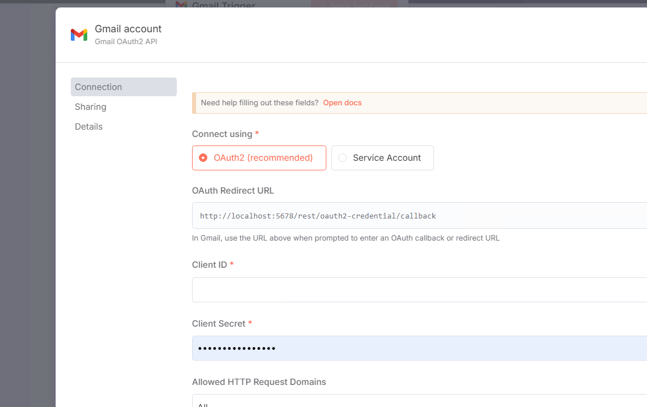The width and height of the screenshot is (647, 407).
Task: Click the "Client Secret" field label
Action: (219, 324)
